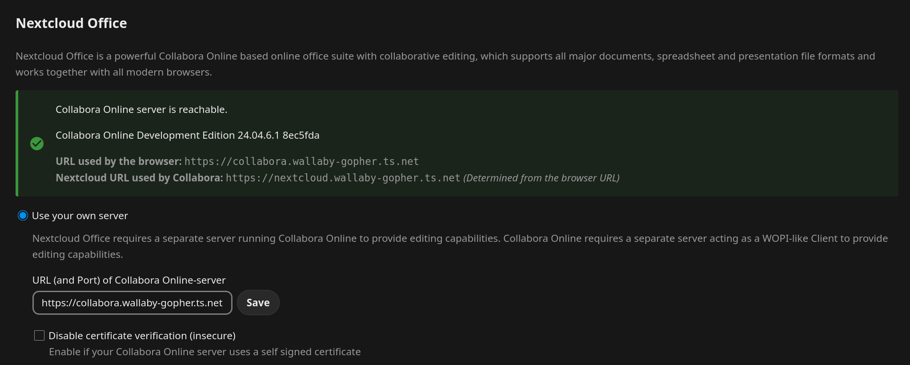The image size is (910, 365).
Task: Click the "Disable certificate verification (insecure)" label
Action: click(142, 336)
